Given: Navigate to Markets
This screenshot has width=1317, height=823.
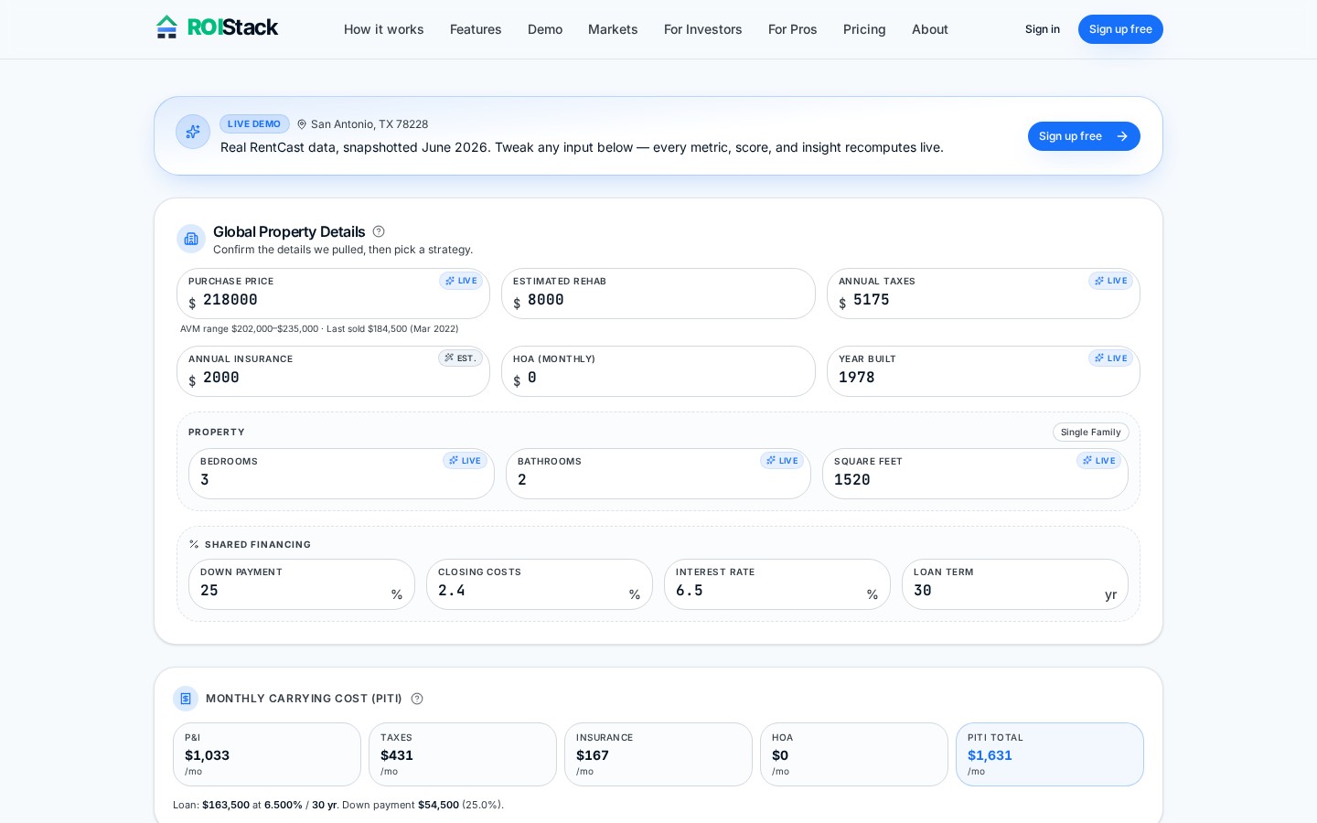Looking at the screenshot, I should (x=613, y=29).
